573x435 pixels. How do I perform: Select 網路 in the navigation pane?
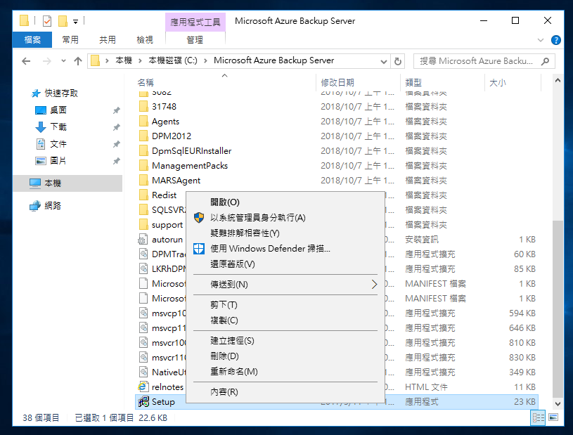tap(53, 206)
